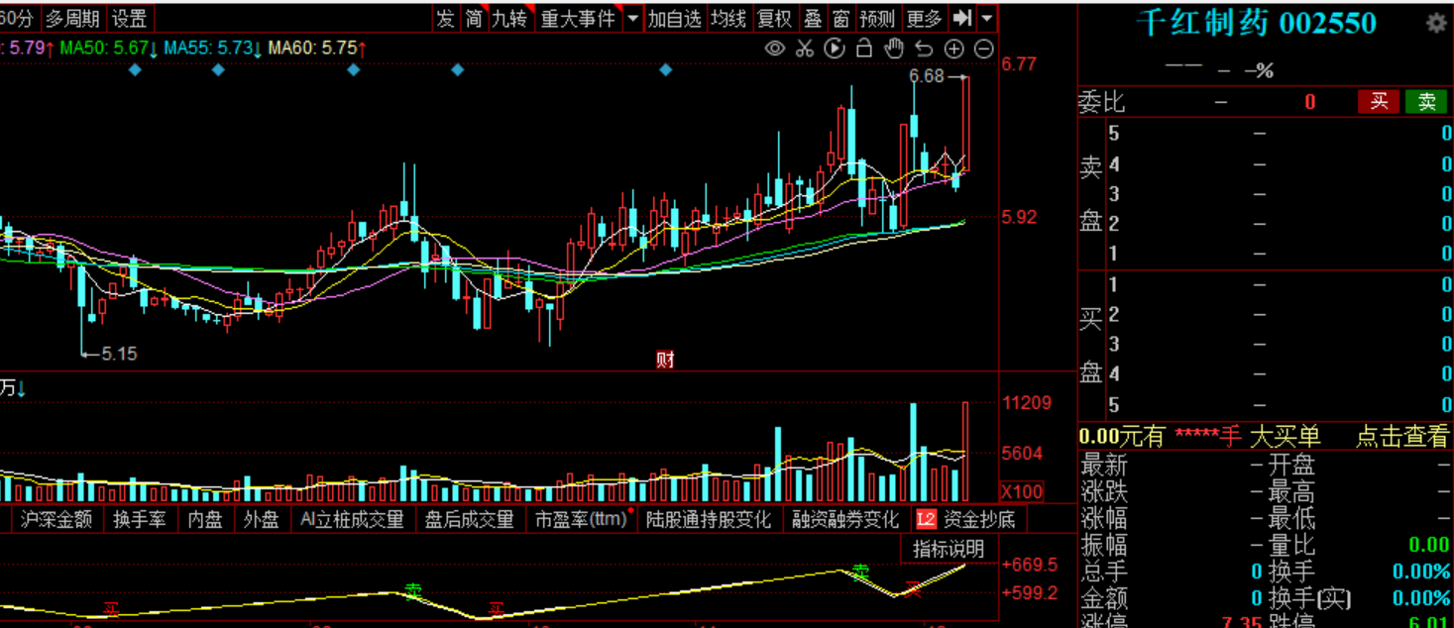Screen dimensions: 1454x628
Task: Select the scissors cut tool icon
Action: pyautogui.click(x=805, y=49)
